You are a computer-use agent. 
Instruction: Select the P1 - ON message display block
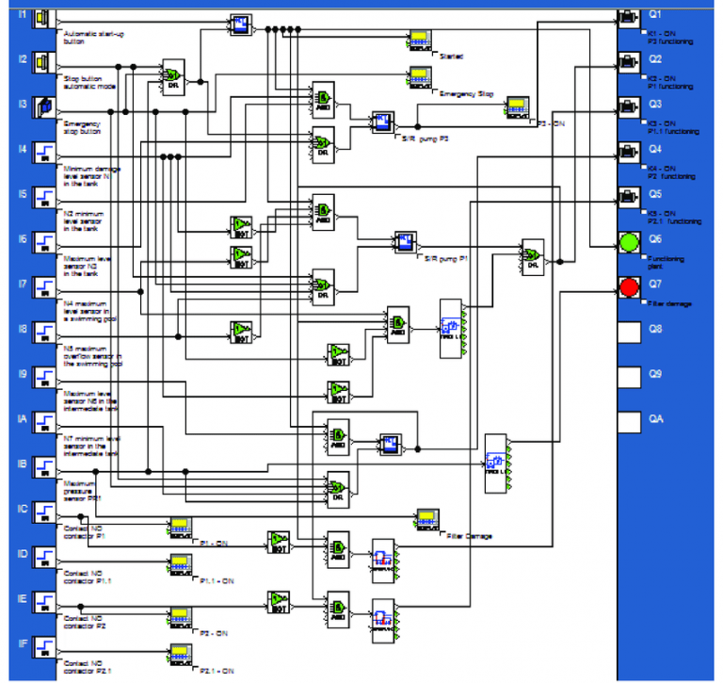(x=180, y=528)
